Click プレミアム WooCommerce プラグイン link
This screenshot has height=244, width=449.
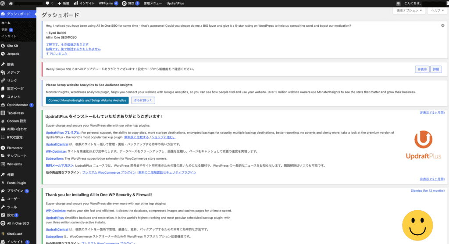pyautogui.click(x=109, y=172)
